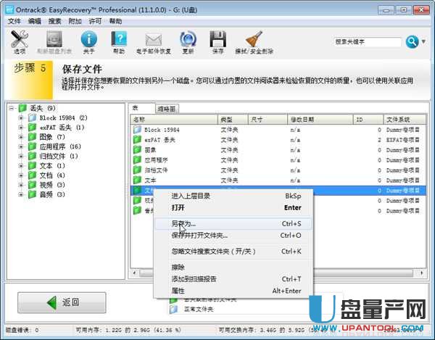Expand the 图象 (7) tree node
Image resolution: width=435 pixels, height=340 pixels.
click(x=21, y=136)
